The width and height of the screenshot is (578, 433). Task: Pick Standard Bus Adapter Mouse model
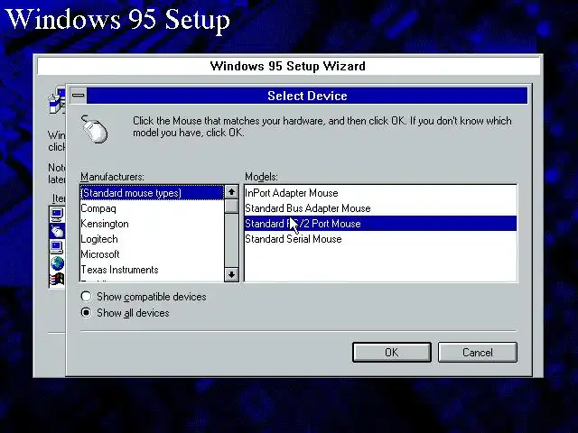coord(380,208)
